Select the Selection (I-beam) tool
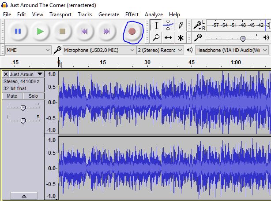The image size is (271, 201). 156,25
